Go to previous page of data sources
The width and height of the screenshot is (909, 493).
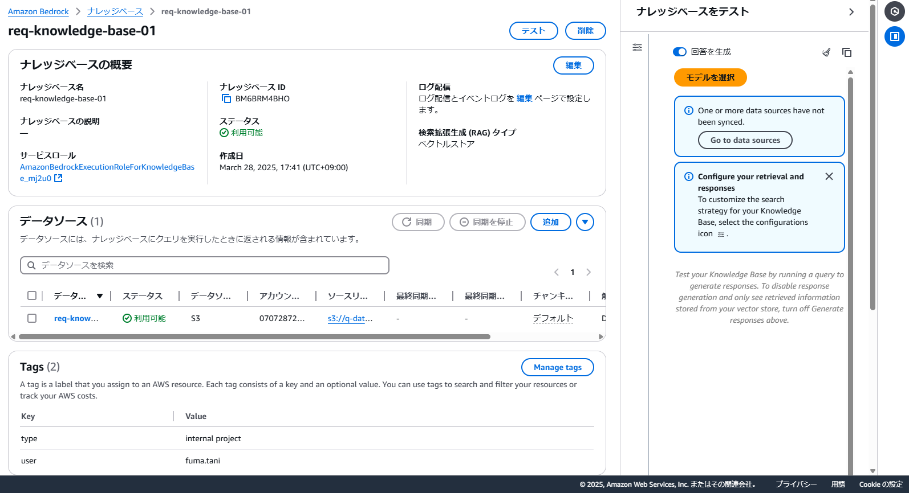557,272
